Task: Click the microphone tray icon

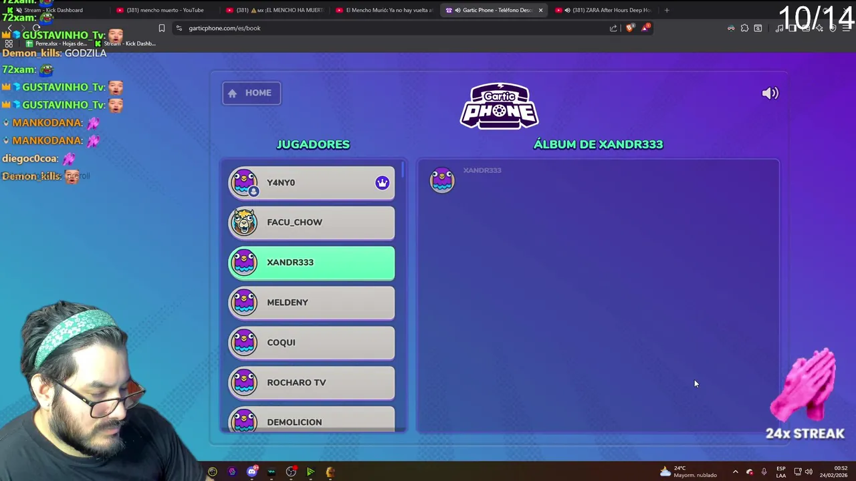Action: pyautogui.click(x=764, y=472)
